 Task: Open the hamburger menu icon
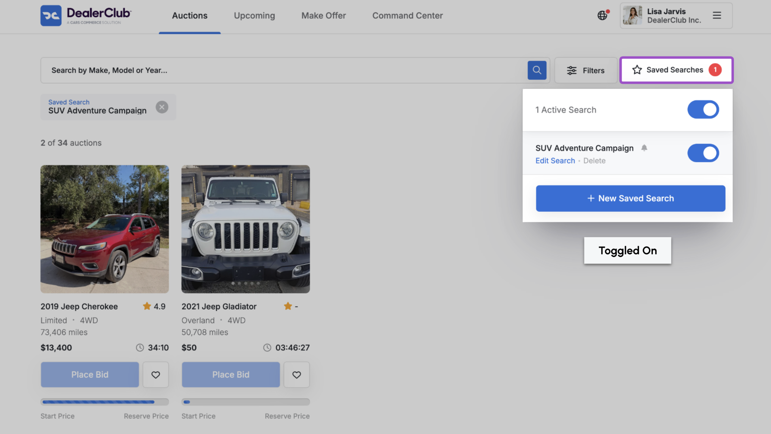point(717,15)
